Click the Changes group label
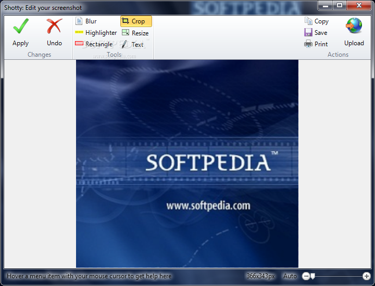 39,55
